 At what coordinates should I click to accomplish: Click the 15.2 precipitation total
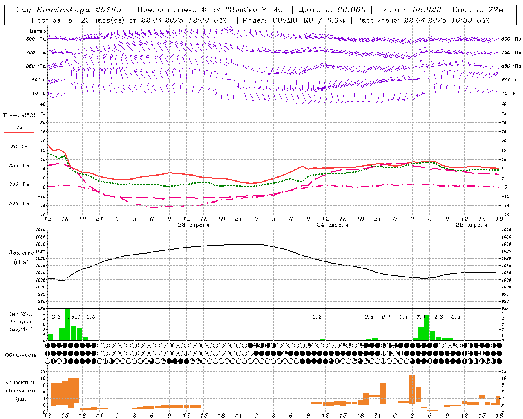coord(74,317)
